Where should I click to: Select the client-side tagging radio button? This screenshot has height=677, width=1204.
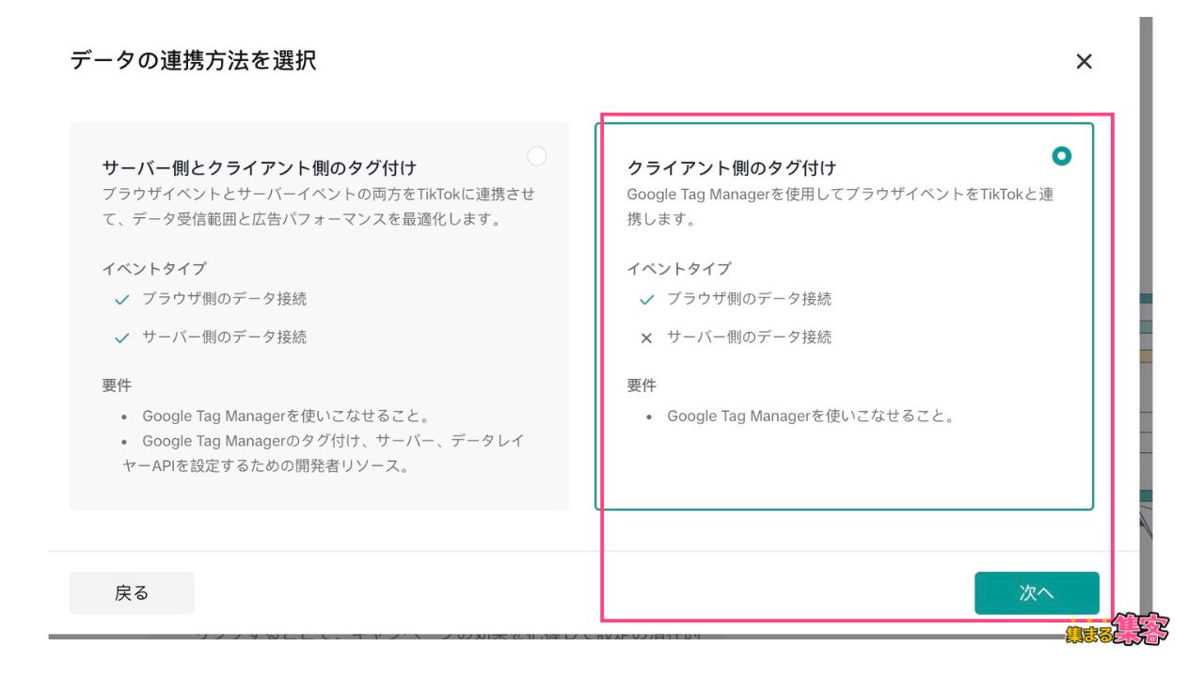(1061, 156)
